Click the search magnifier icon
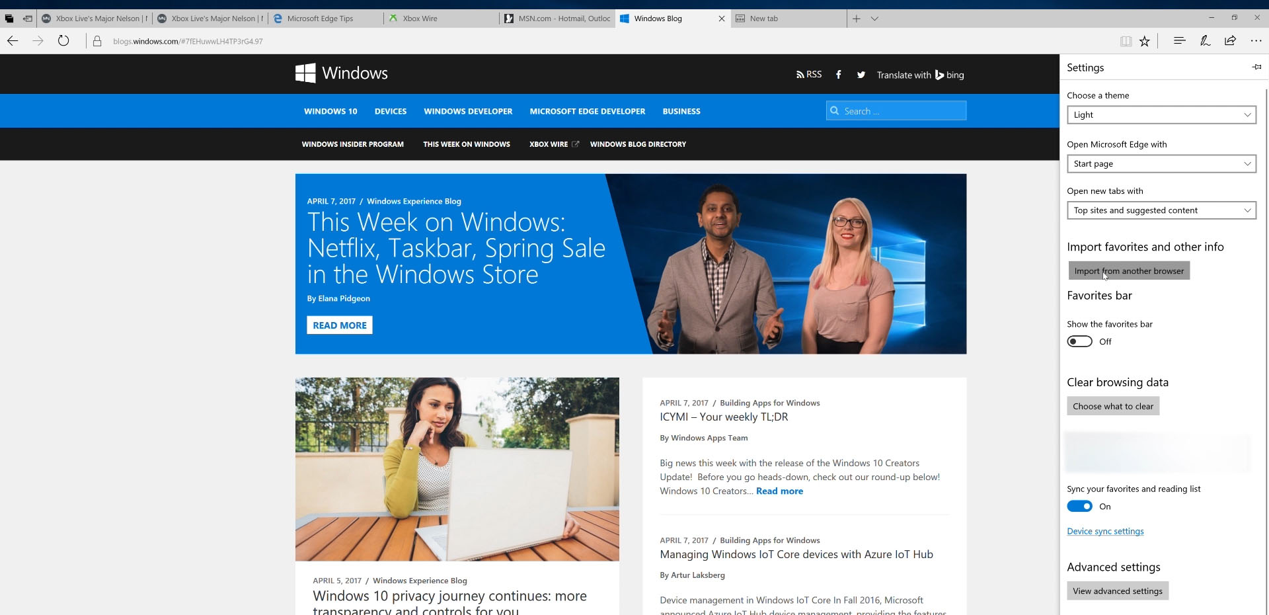 point(835,110)
